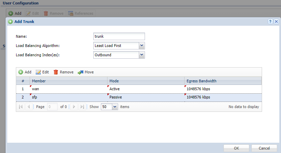
Task: Click the Show 50 items field
Action: [x=107, y=107]
